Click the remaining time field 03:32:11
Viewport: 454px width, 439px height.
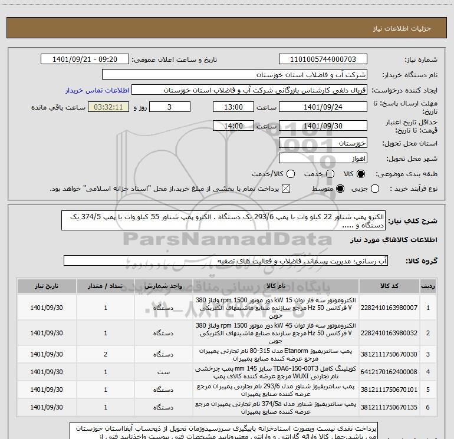108,107
